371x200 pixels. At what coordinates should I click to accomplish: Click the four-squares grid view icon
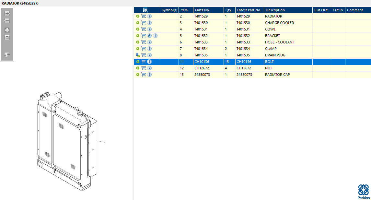pos(7,30)
